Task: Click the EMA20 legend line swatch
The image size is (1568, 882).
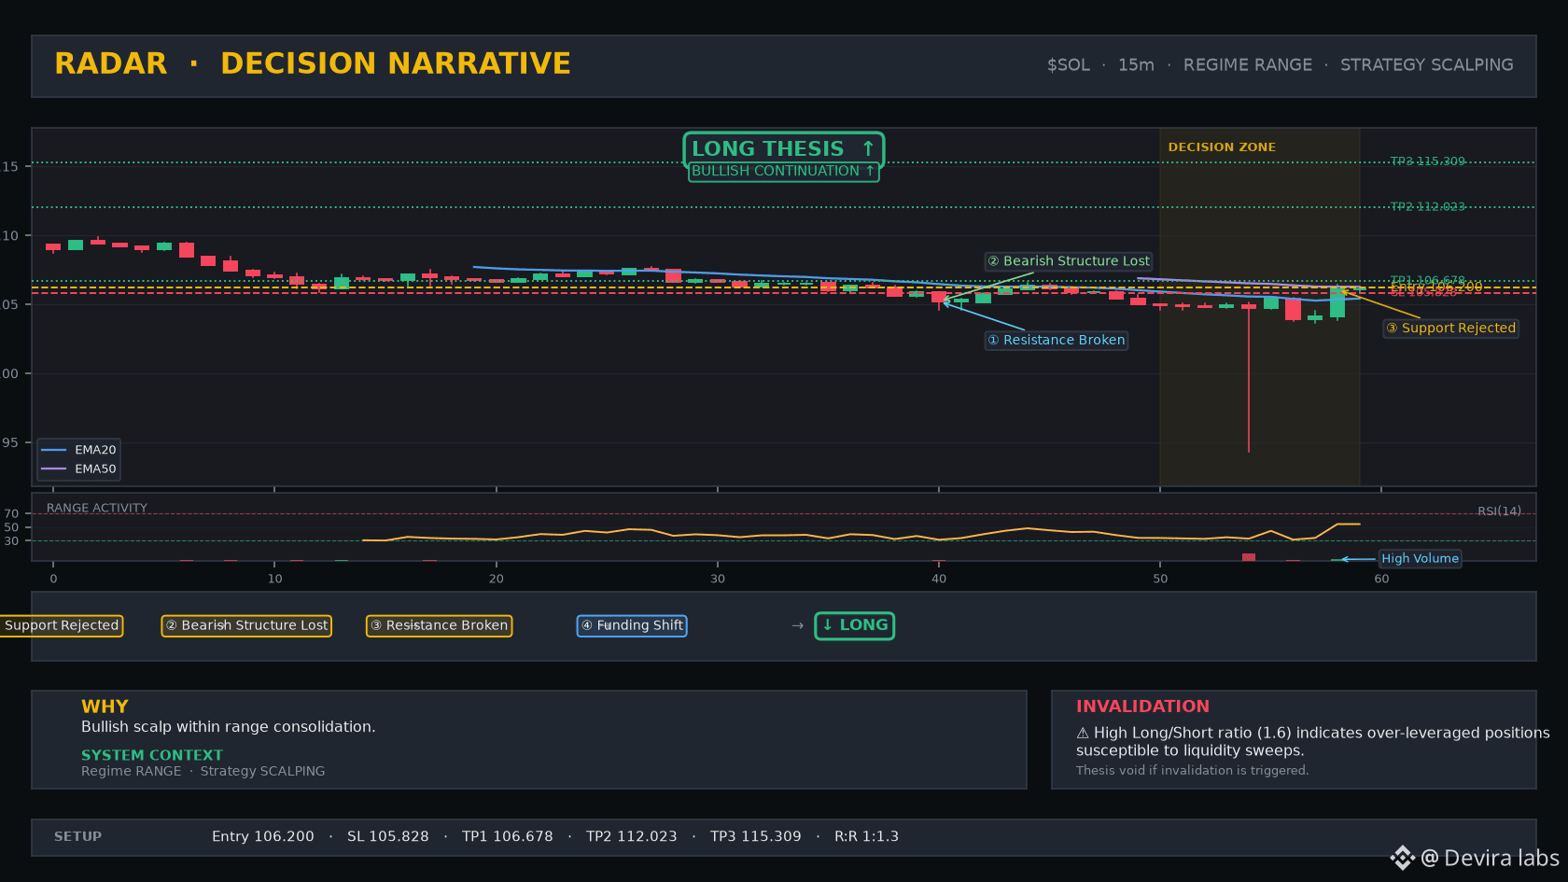Action: click(x=54, y=450)
